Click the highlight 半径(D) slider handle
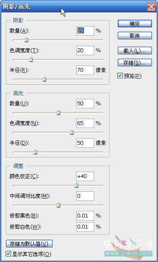This screenshot has height=262, width=158. [35, 152]
